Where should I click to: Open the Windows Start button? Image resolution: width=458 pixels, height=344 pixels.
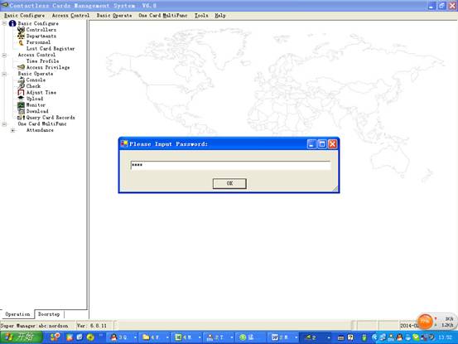click(21, 337)
